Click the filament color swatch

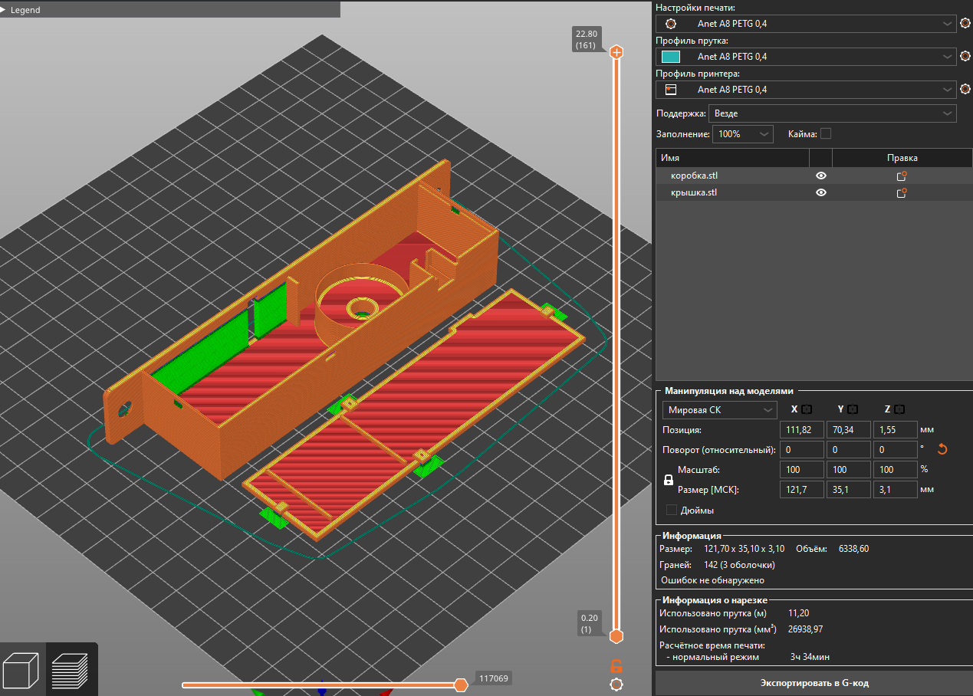point(671,57)
